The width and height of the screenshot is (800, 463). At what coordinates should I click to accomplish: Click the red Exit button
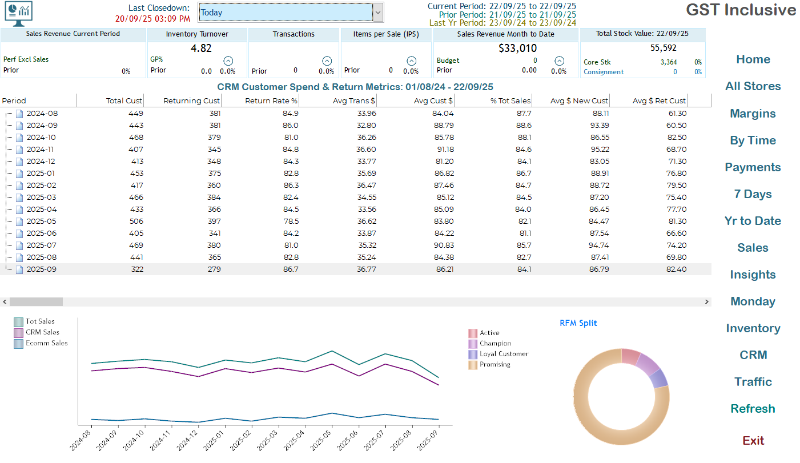(x=753, y=441)
